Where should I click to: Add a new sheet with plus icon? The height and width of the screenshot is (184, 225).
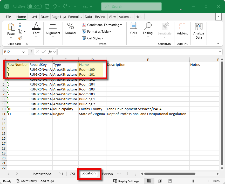click(127, 174)
